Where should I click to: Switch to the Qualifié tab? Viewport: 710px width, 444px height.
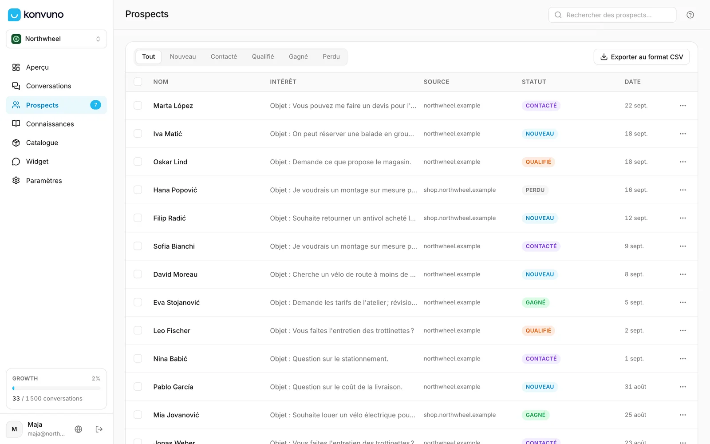coord(263,57)
